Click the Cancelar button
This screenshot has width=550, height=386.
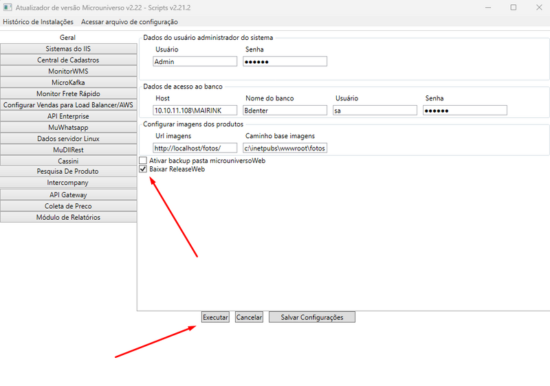coord(249,317)
